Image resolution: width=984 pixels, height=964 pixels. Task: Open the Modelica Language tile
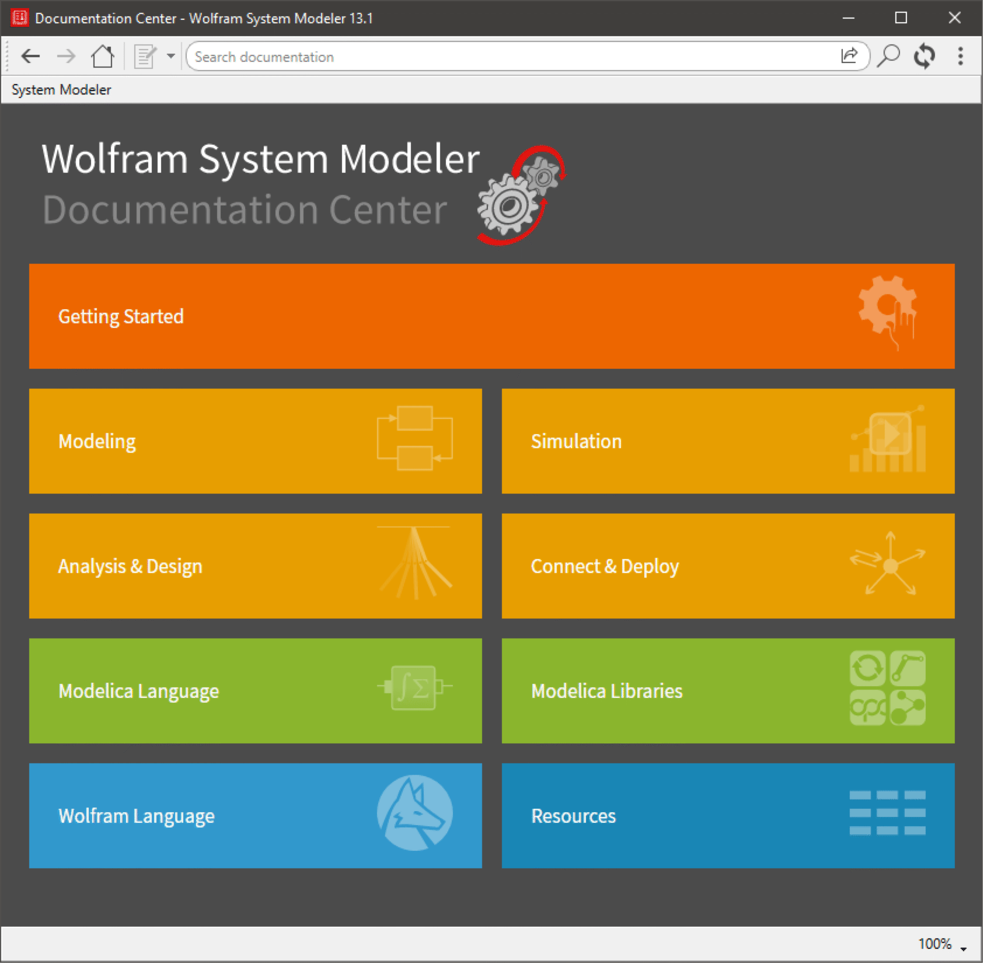pos(256,691)
